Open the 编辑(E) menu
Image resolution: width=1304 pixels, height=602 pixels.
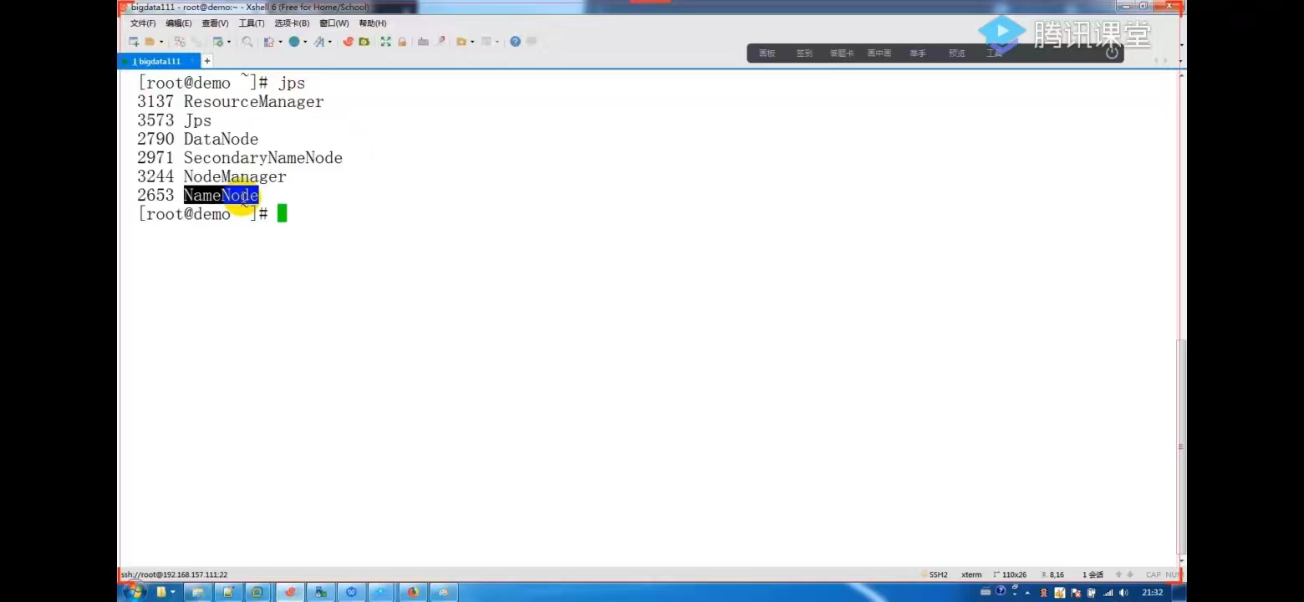click(179, 23)
